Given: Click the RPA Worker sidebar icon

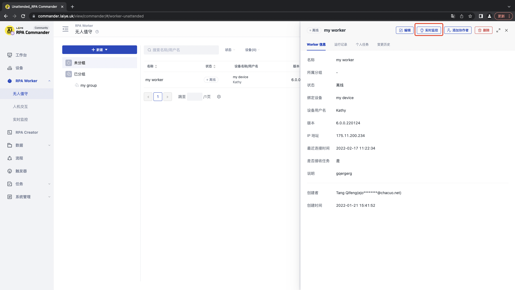Looking at the screenshot, I should coord(10,81).
